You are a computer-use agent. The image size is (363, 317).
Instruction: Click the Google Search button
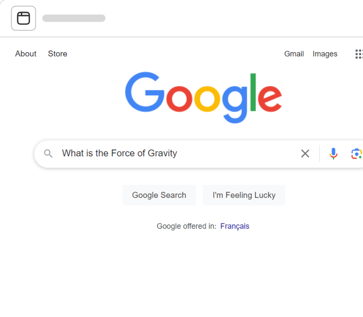[x=159, y=195]
